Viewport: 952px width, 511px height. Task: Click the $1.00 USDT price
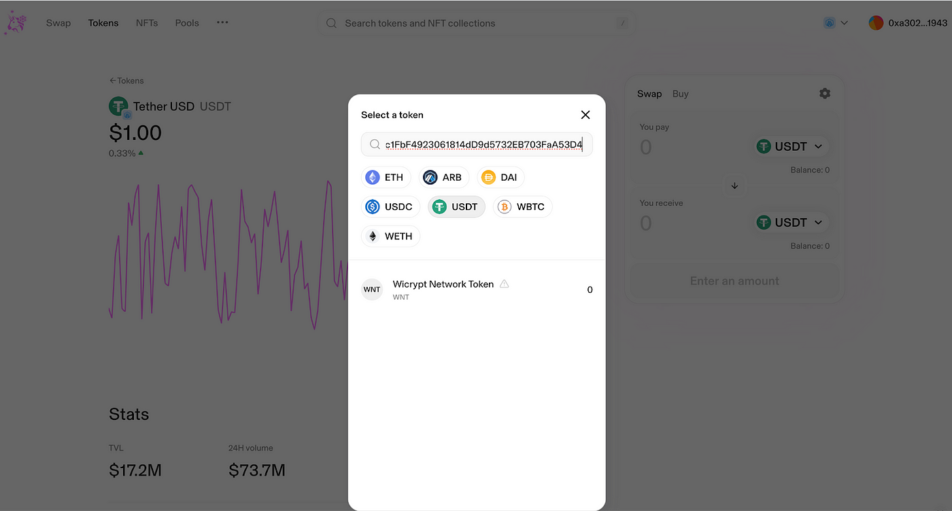(x=135, y=133)
